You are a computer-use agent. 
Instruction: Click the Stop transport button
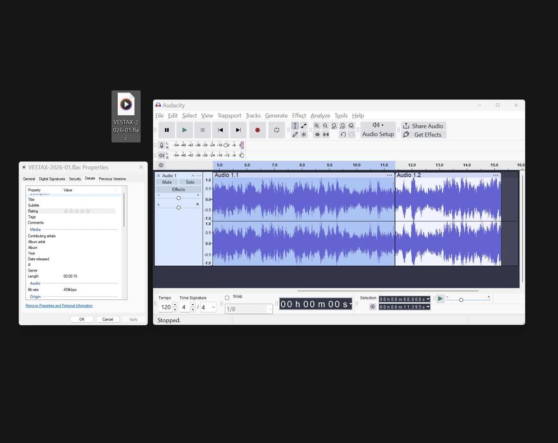coord(203,130)
